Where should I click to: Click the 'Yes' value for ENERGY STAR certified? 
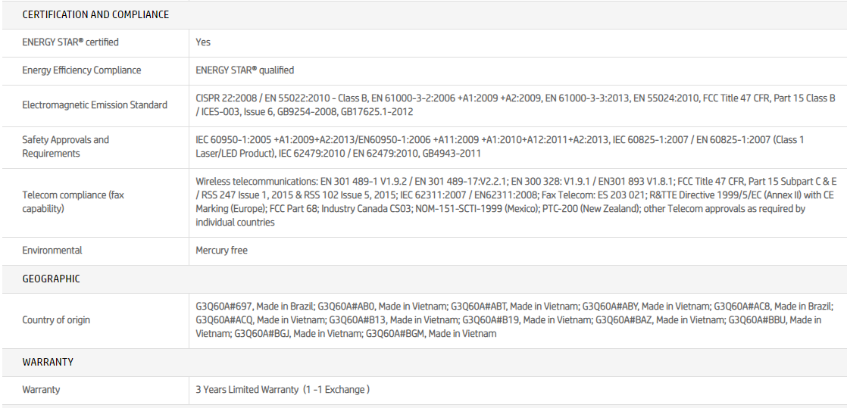203,42
